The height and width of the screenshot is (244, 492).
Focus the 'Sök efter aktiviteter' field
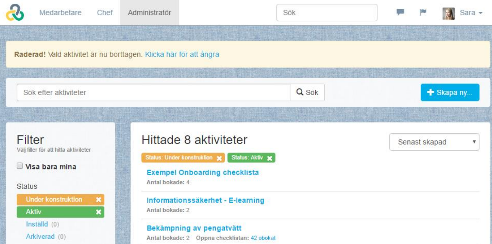tap(153, 92)
